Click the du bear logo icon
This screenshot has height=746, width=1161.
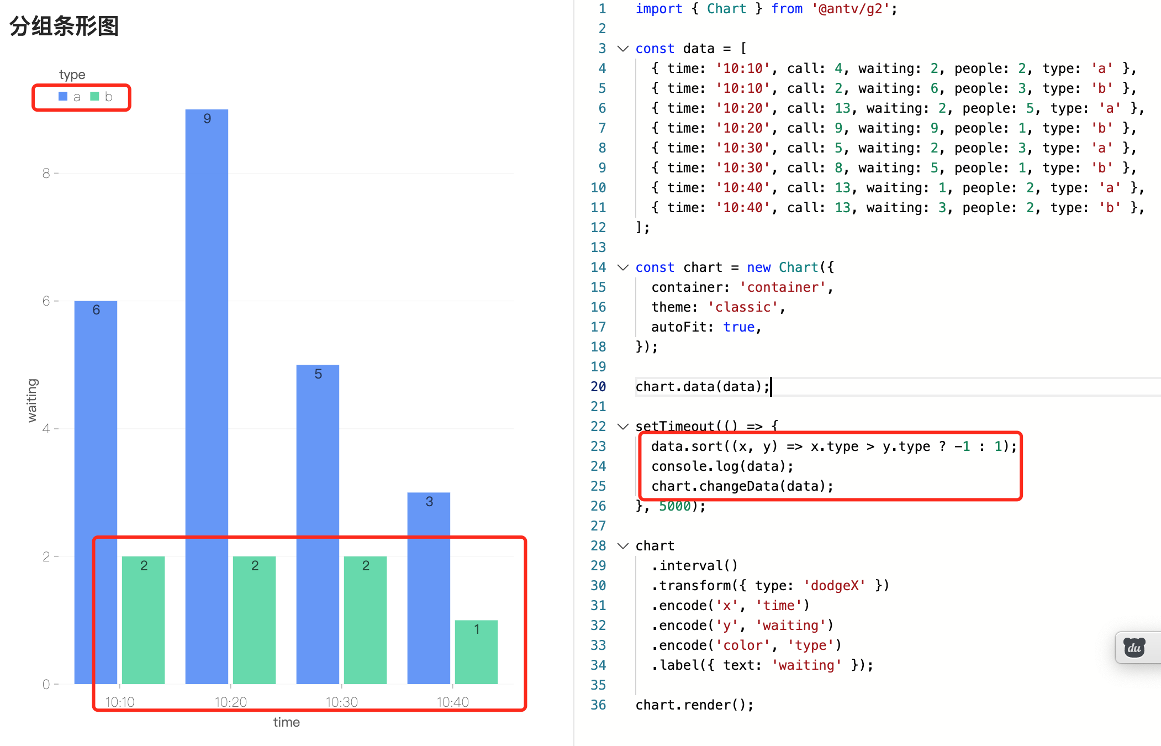1134,647
